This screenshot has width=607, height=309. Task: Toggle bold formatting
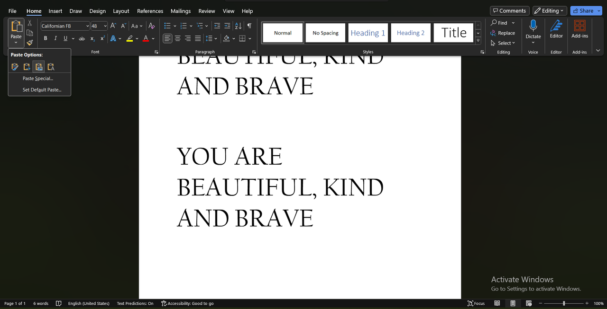46,38
